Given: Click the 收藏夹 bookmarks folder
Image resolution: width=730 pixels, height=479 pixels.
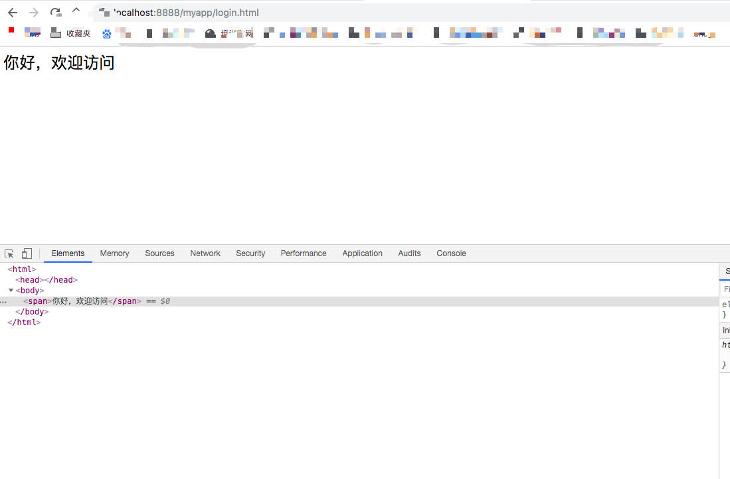Looking at the screenshot, I should click(71, 33).
